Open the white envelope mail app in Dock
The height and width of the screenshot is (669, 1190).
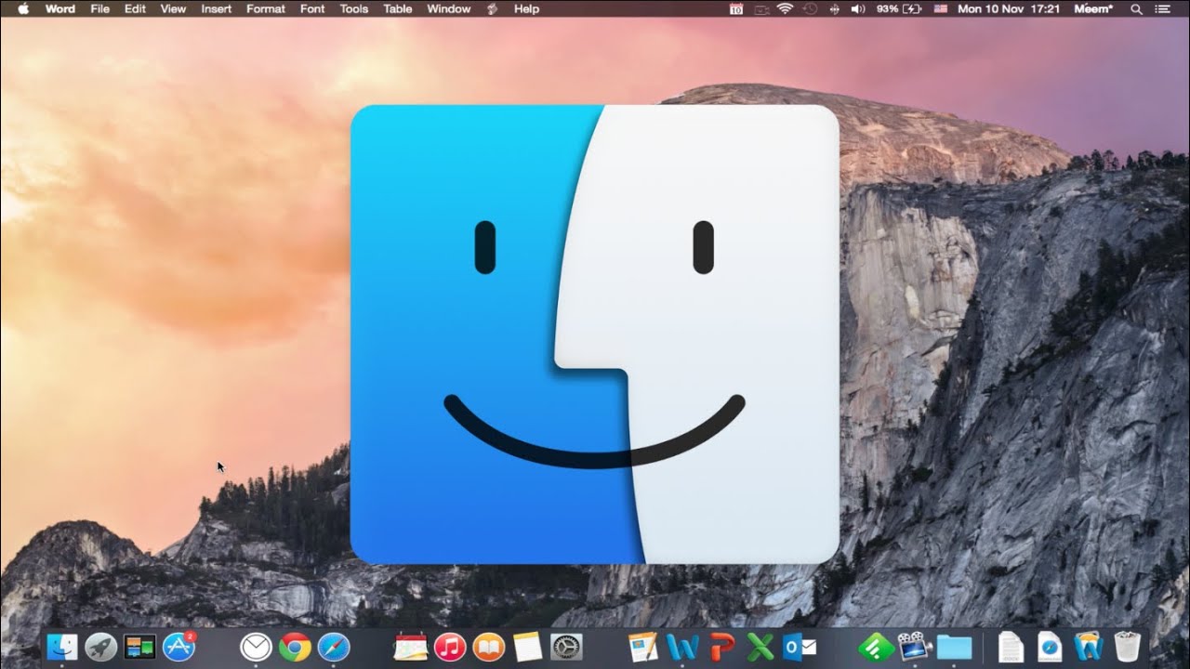tap(256, 647)
